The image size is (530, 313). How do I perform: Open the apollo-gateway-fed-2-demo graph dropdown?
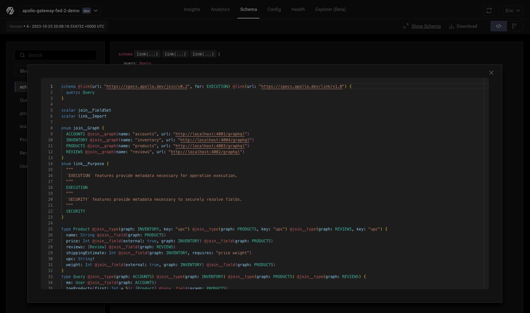tap(60, 11)
